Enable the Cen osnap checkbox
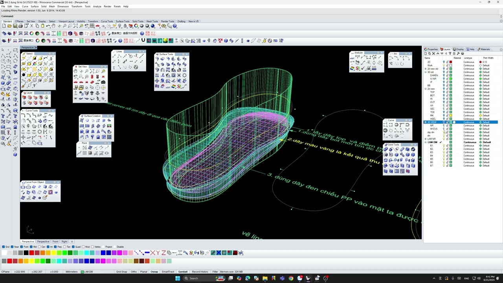This screenshot has width=503, height=283. tap(40, 247)
